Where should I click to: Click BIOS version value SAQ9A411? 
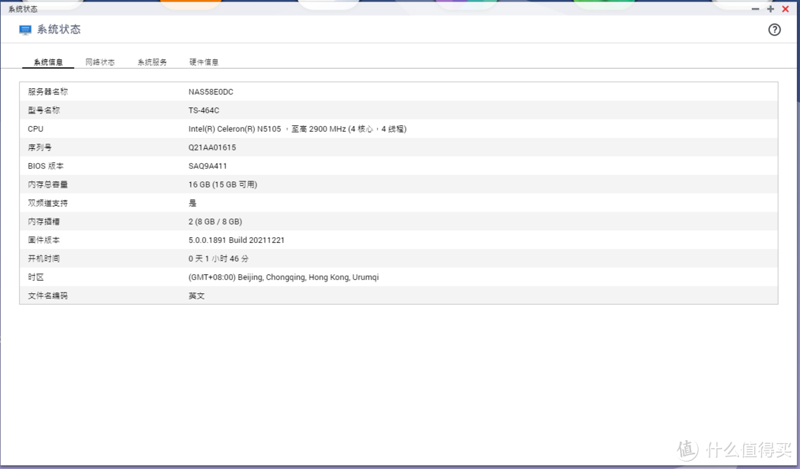coord(207,166)
